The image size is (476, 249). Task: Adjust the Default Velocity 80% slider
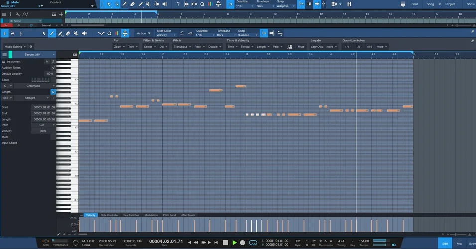tap(50, 73)
